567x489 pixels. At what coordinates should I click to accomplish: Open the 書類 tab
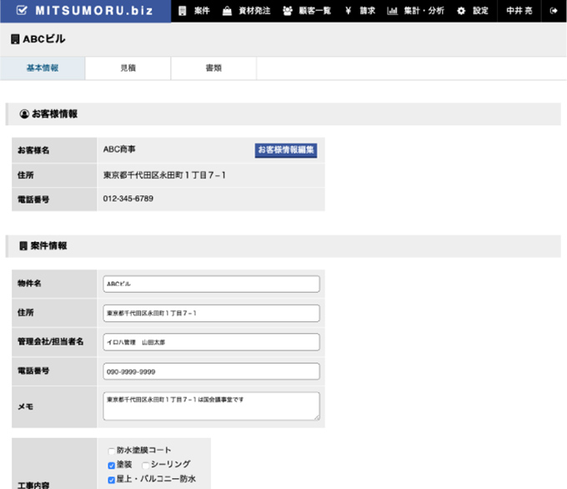(213, 68)
